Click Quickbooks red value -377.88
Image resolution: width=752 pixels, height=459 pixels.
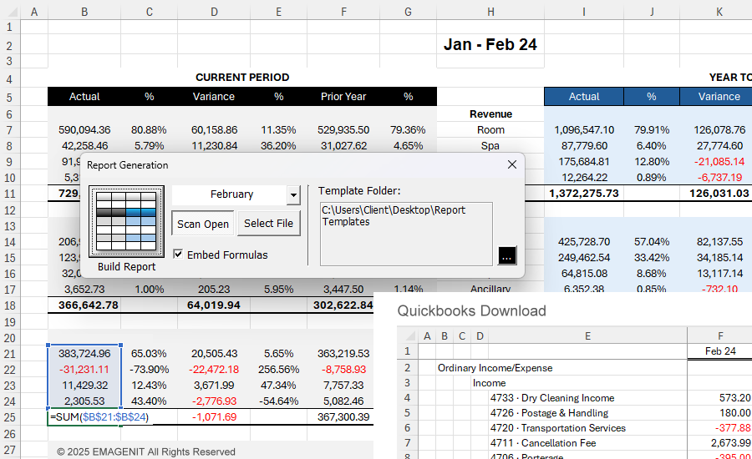(x=732, y=428)
